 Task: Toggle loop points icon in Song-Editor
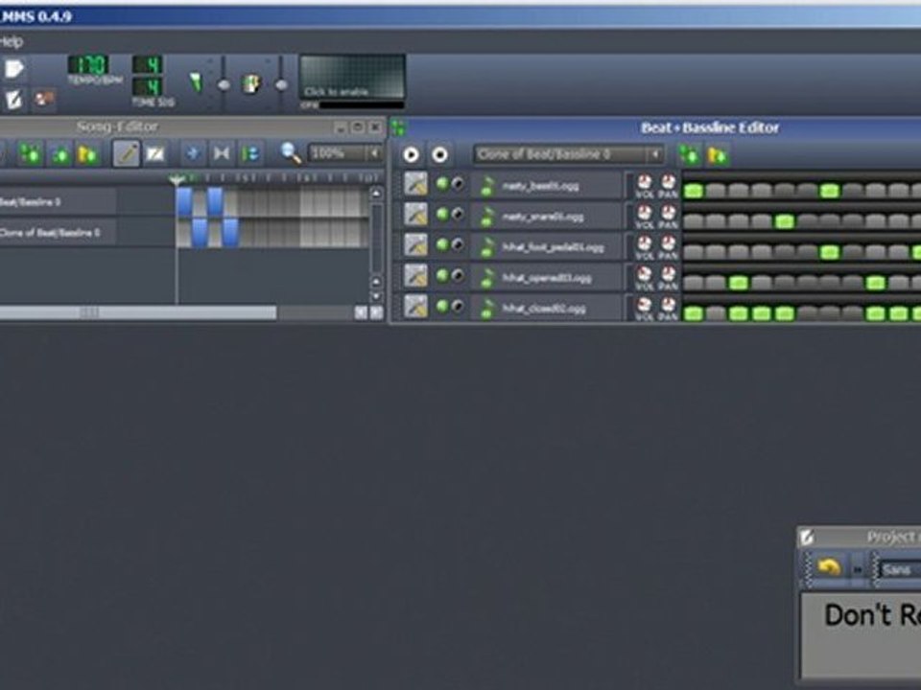[x=222, y=154]
